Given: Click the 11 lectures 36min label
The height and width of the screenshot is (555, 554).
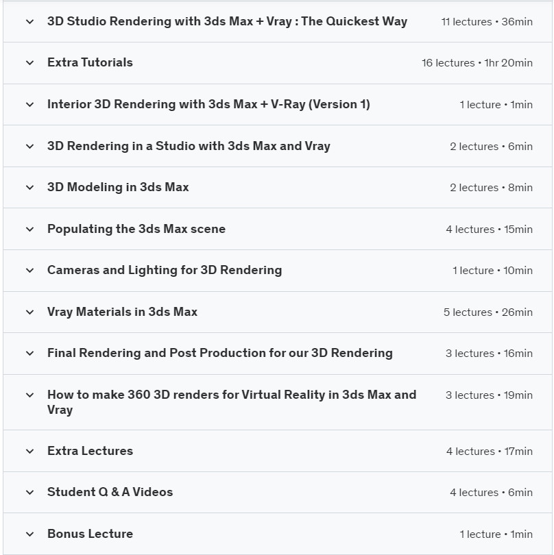Looking at the screenshot, I should click(x=487, y=22).
